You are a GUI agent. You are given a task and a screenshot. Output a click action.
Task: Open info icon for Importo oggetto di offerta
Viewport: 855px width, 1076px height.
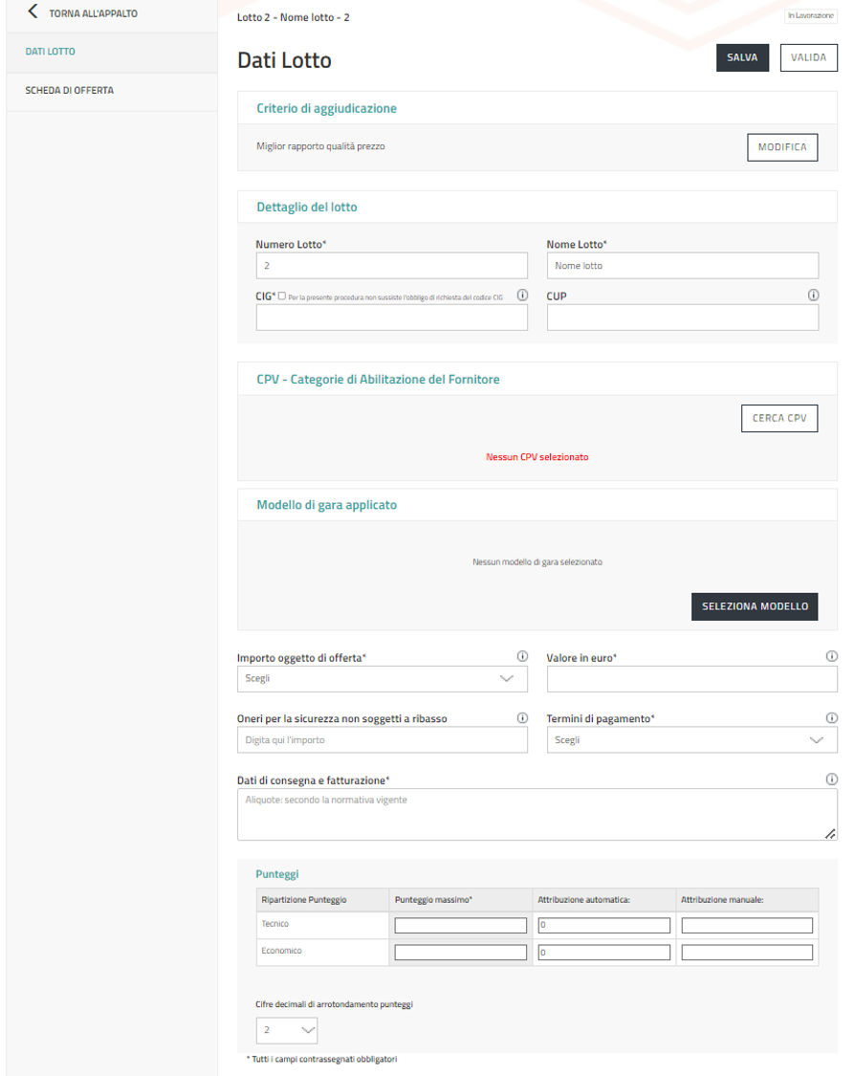522,657
